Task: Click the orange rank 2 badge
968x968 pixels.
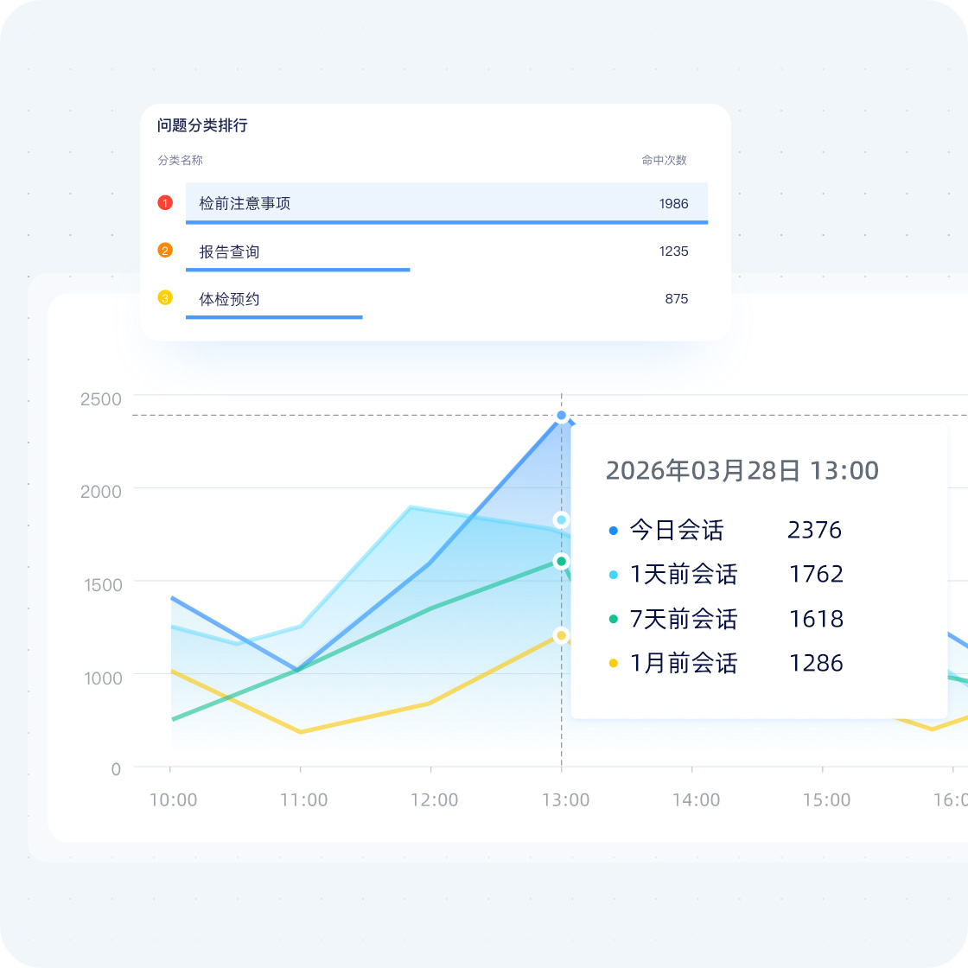Action: 165,251
